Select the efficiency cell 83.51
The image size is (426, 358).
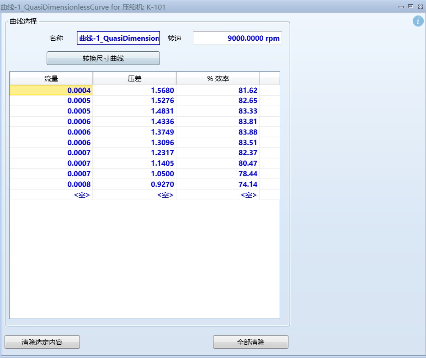[x=218, y=142]
